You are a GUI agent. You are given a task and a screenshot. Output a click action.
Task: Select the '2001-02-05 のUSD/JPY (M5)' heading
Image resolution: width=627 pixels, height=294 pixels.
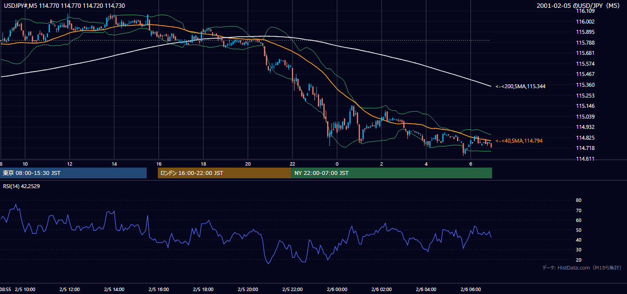pyautogui.click(x=579, y=5)
